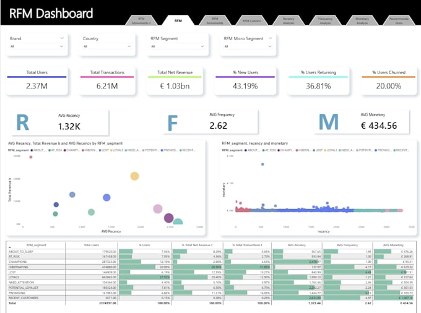Sort table by AVG Frequency column

(x=347, y=245)
